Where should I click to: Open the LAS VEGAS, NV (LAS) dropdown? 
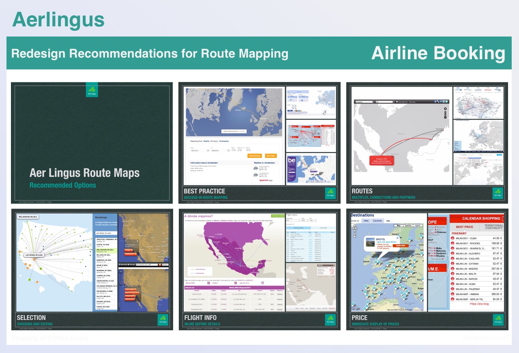pos(105,233)
